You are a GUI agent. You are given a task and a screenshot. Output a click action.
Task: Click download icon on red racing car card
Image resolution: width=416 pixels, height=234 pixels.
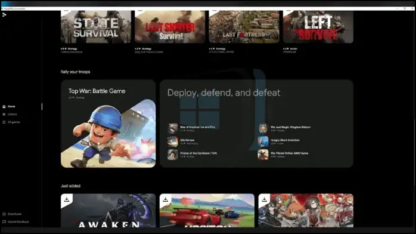(166, 199)
